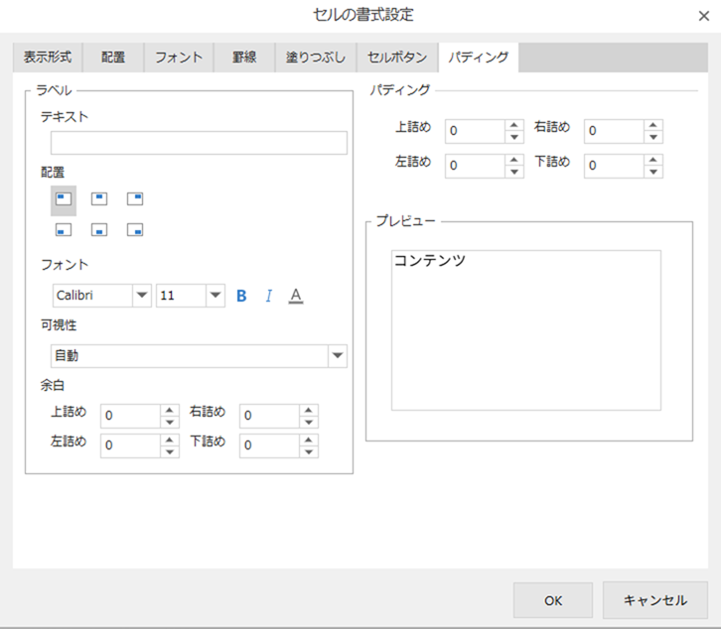
Task: Decrease the 余白 下詰め value with down arrow
Action: pyautogui.click(x=309, y=451)
